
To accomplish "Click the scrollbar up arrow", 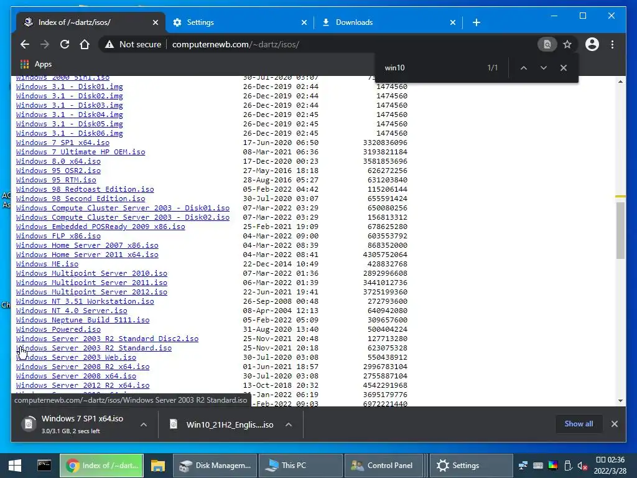I will click(x=620, y=82).
